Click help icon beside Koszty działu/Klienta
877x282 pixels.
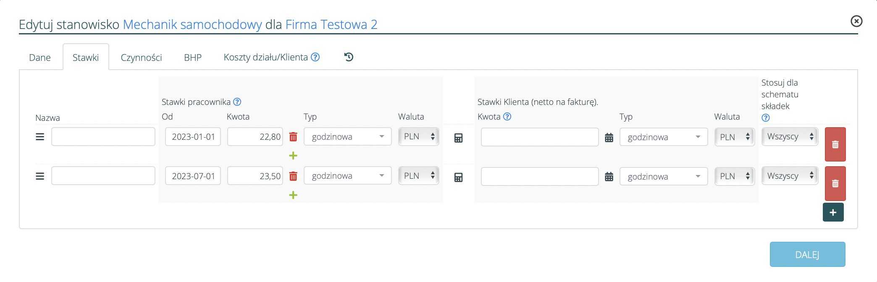click(x=315, y=57)
